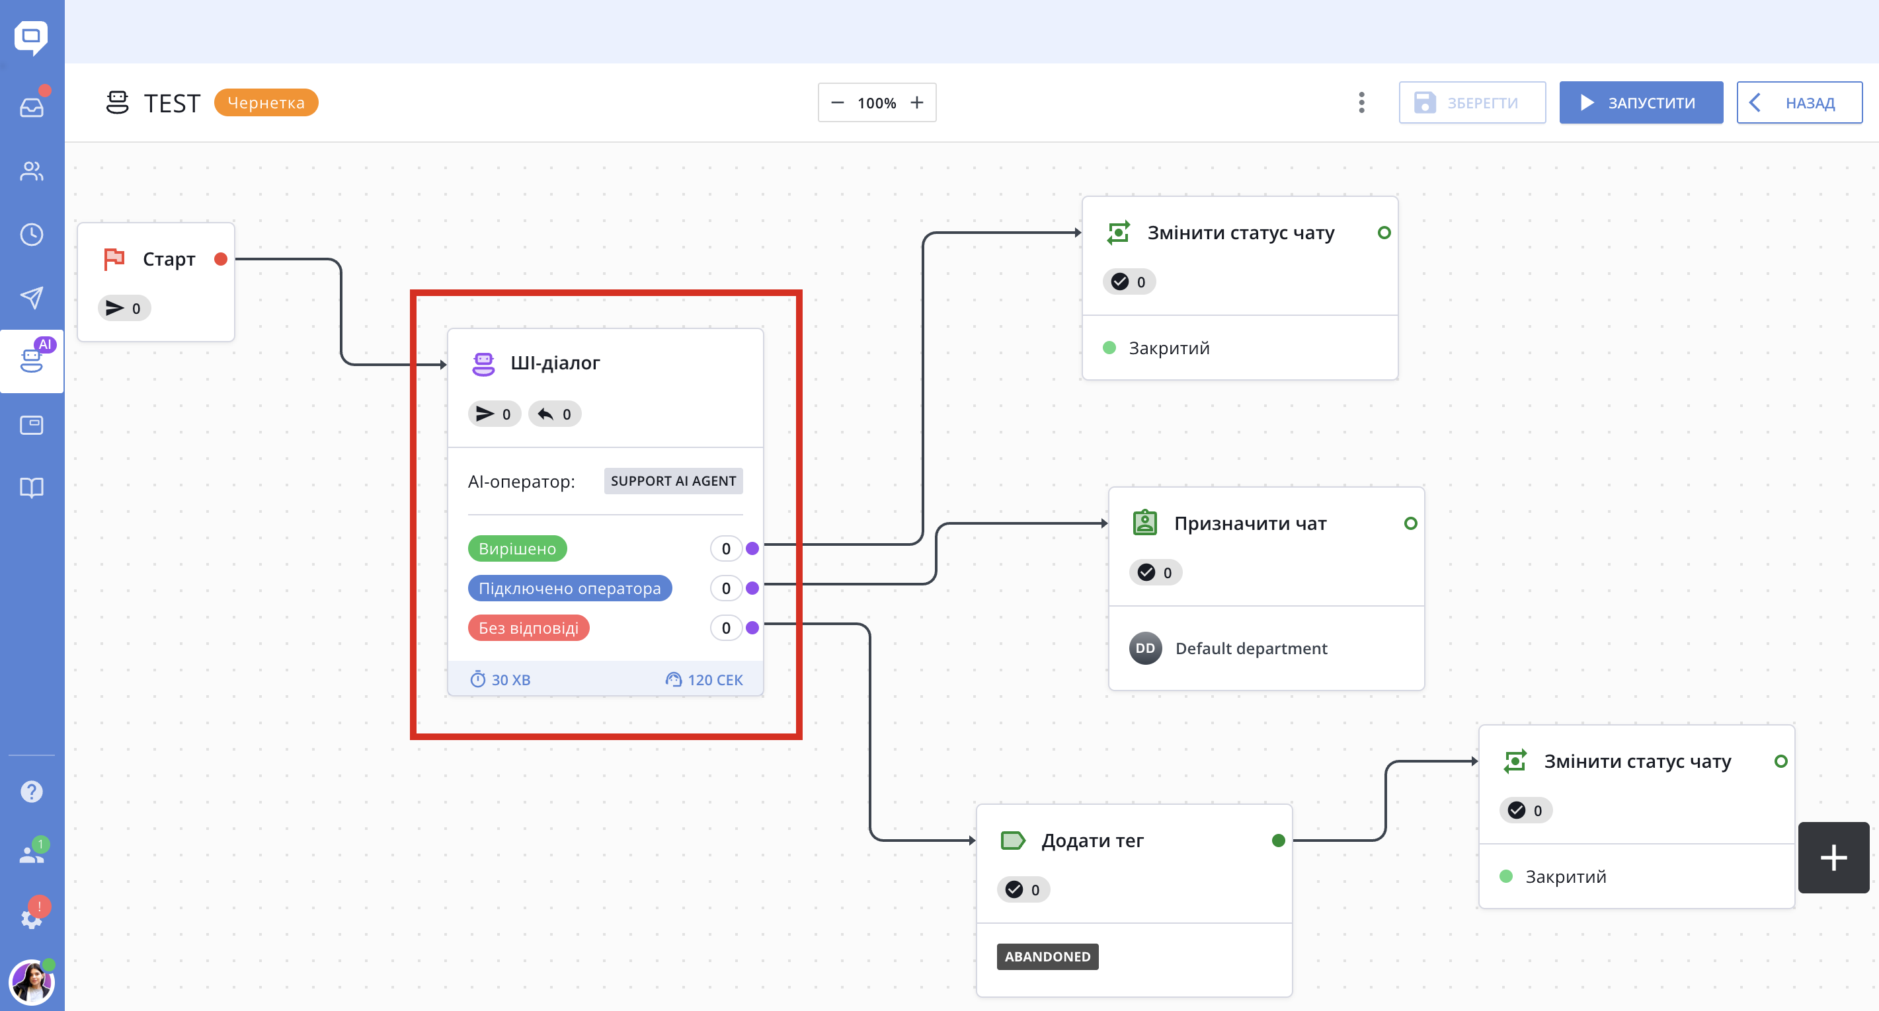This screenshot has height=1011, width=1879.
Task: Click the completed counter on Призначити чат
Action: pyautogui.click(x=1156, y=573)
